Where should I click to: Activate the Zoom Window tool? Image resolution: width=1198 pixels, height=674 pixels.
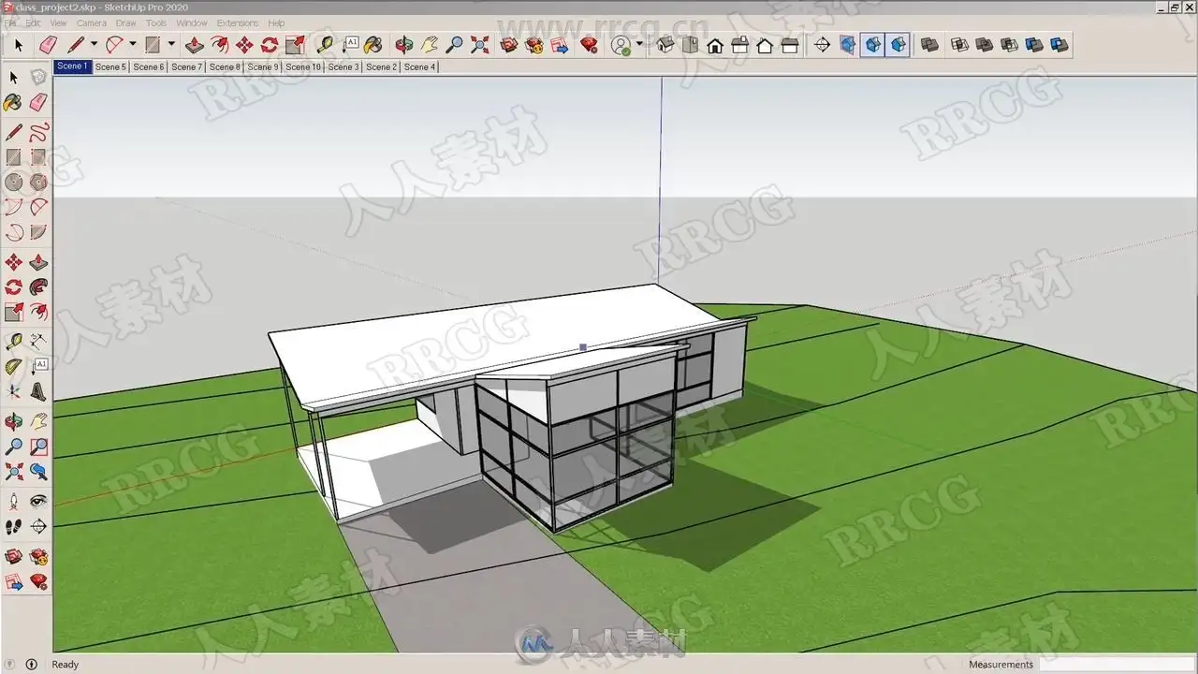tap(38, 447)
